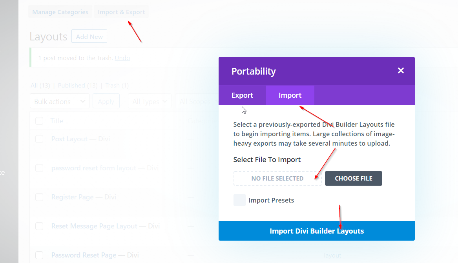This screenshot has width=458, height=263.
Task: Switch to the Export tab
Action: (242, 95)
